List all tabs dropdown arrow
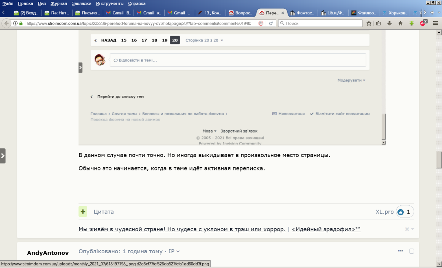The width and height of the screenshot is (442, 268). pos(439,13)
